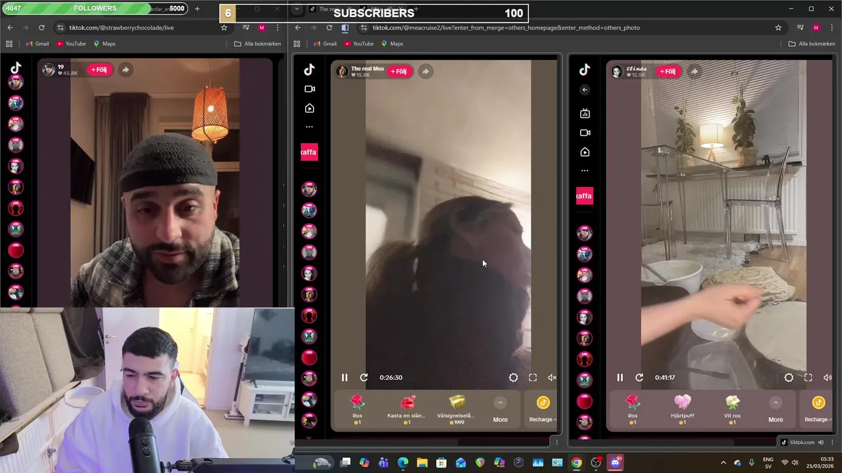Open Chrome menu in left browser window
The width and height of the screenshot is (842, 473).
(x=277, y=28)
